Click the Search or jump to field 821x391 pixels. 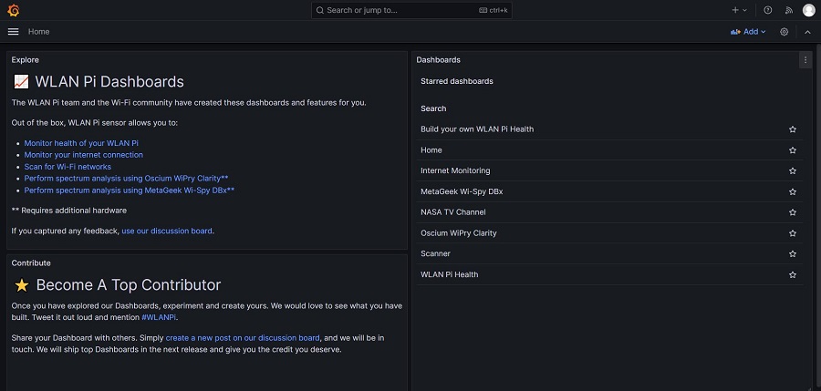(411, 10)
